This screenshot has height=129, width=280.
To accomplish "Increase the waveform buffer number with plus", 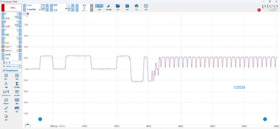I will 92,8.
